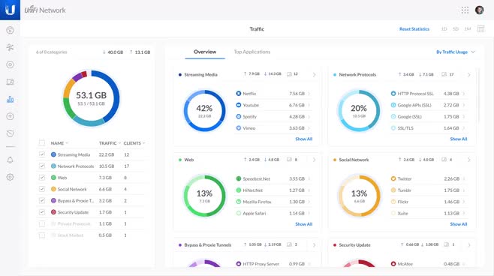Uncheck the Streaming Media category
Screen dimensions: 494x276
42,154
